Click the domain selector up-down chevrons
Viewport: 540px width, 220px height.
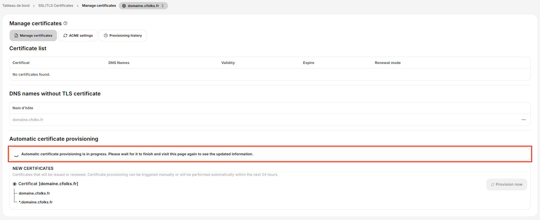pos(163,6)
